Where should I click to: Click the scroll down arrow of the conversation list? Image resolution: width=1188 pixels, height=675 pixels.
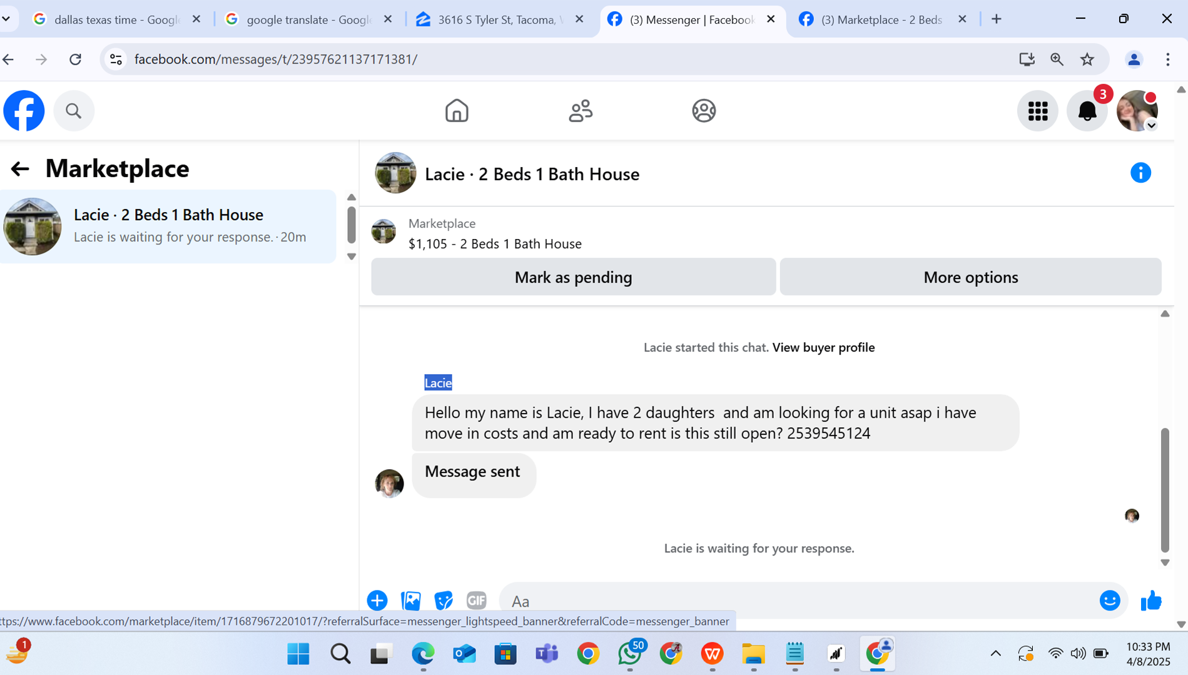352,256
